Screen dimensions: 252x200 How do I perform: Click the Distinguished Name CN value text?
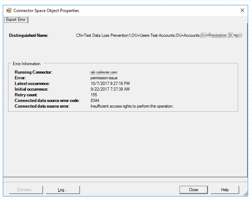point(138,35)
